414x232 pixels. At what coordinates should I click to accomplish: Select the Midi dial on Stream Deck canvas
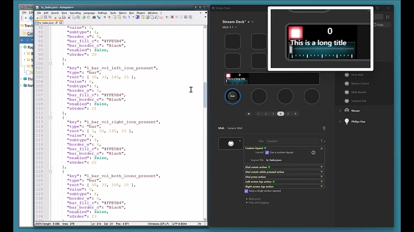pyautogui.click(x=233, y=96)
